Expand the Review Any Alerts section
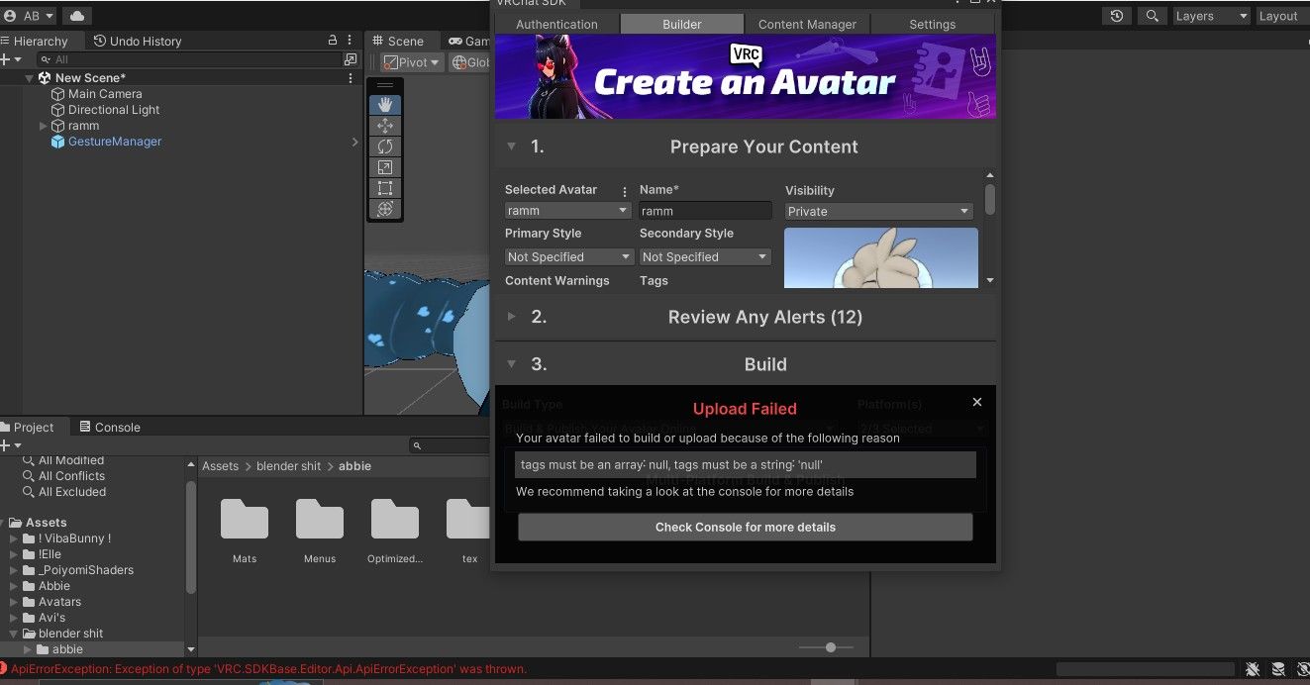Image resolution: width=1310 pixels, height=685 pixels. [x=511, y=317]
